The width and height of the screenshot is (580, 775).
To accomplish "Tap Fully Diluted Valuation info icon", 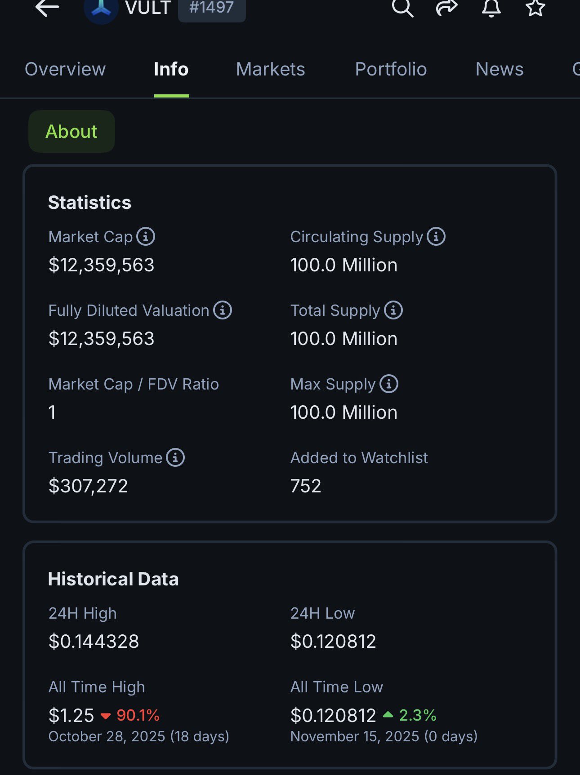I will (223, 310).
